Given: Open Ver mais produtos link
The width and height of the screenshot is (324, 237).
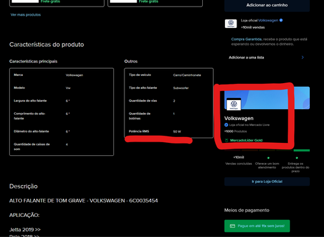Looking at the screenshot, I should pos(26,15).
